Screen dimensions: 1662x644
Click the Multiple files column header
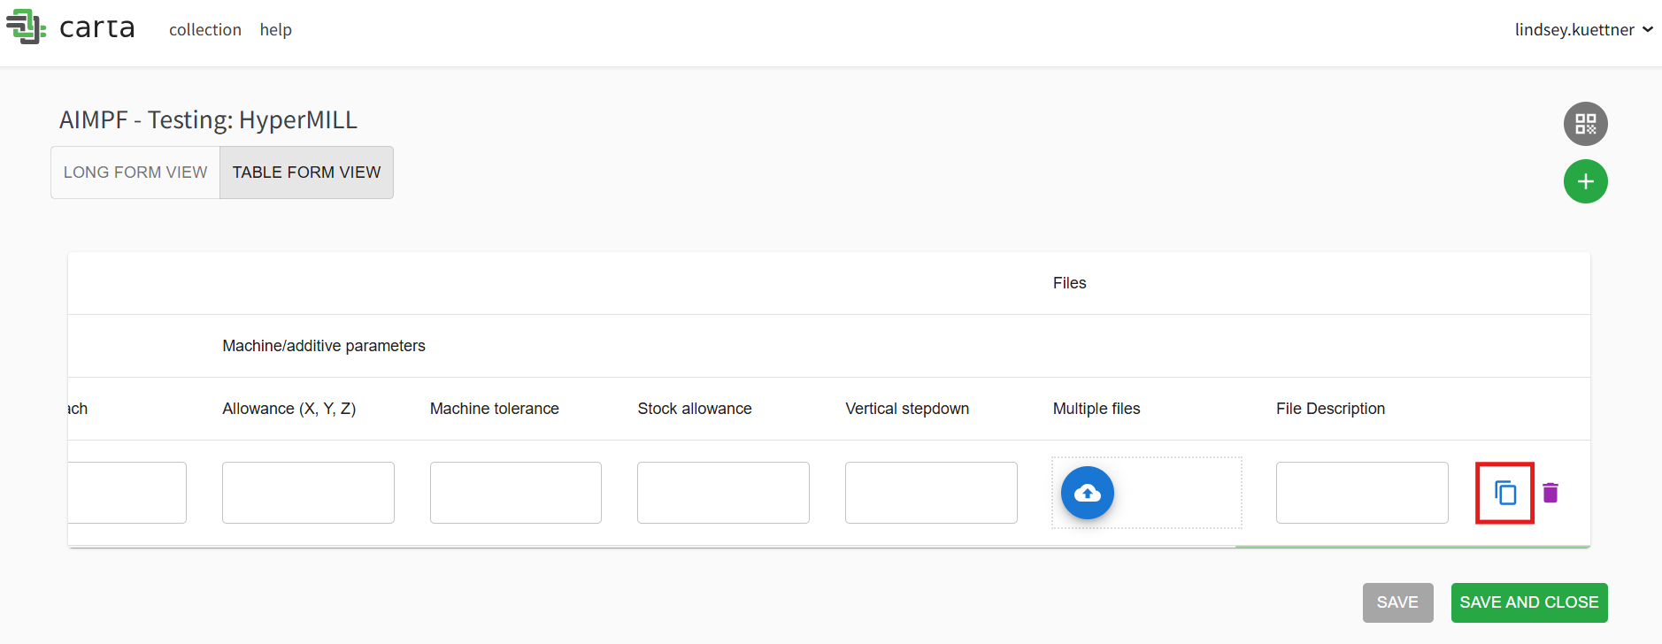pos(1096,409)
